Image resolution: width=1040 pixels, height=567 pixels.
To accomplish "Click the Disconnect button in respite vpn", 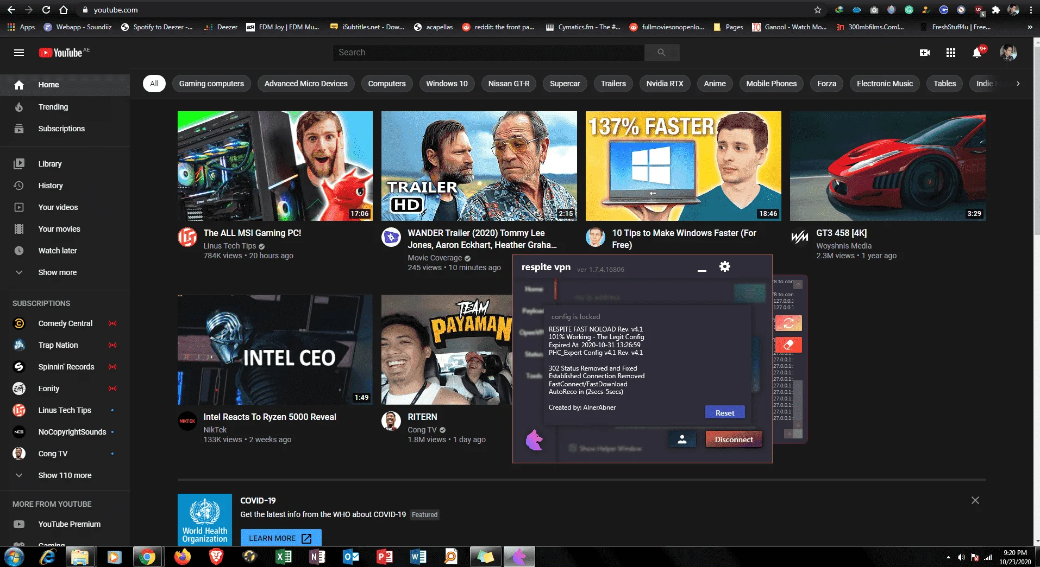I will (x=734, y=439).
